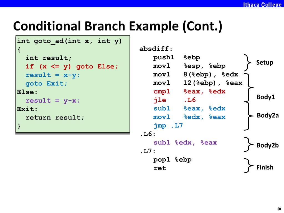Viewport: 284px width, 213px height.
Task: Click the "Finish" section label
Action: pos(265,167)
